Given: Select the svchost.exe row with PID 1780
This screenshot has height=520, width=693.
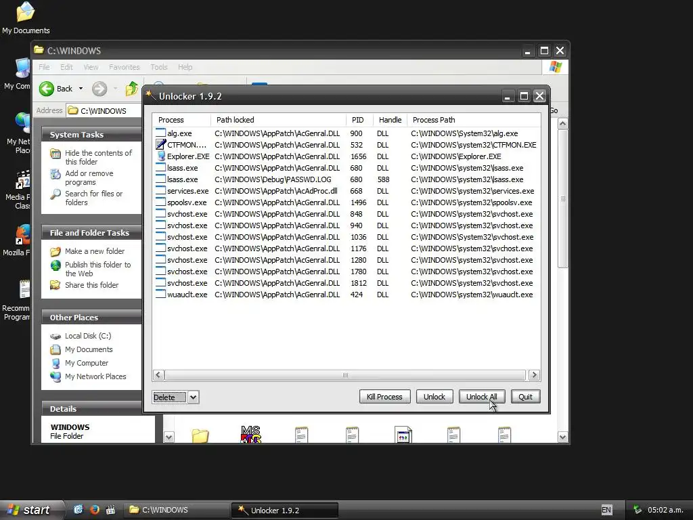Looking at the screenshot, I should tap(346, 272).
